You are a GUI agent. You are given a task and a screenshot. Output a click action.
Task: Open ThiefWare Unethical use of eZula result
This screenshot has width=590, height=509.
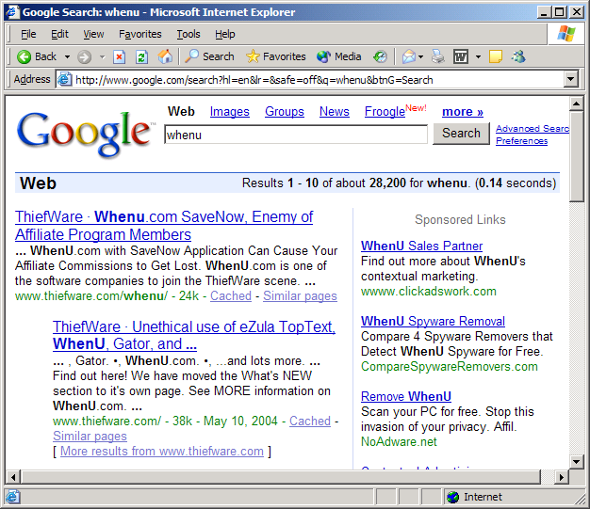click(x=193, y=336)
